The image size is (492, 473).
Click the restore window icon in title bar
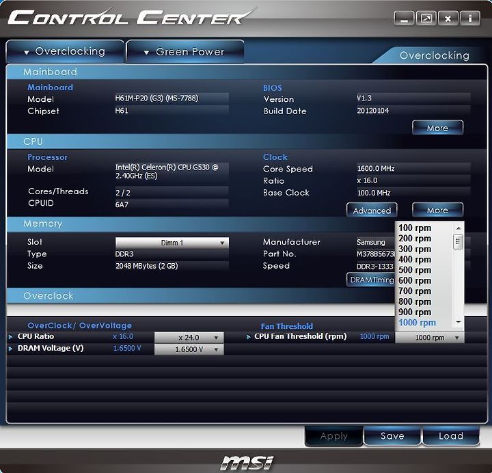click(426, 18)
